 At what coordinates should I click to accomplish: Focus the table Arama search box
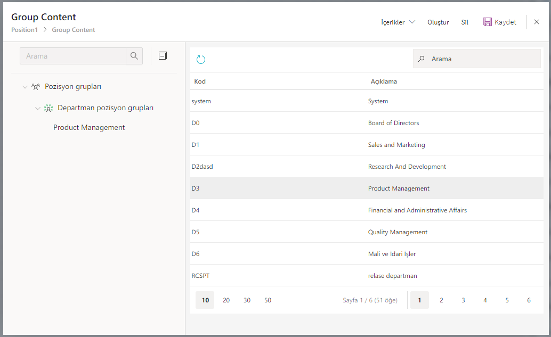pyautogui.click(x=482, y=59)
